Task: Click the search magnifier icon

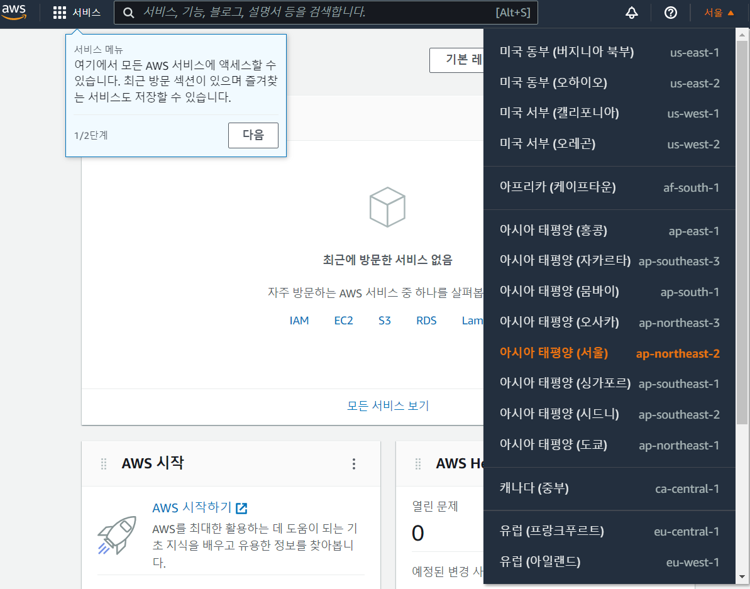Action: [x=128, y=13]
